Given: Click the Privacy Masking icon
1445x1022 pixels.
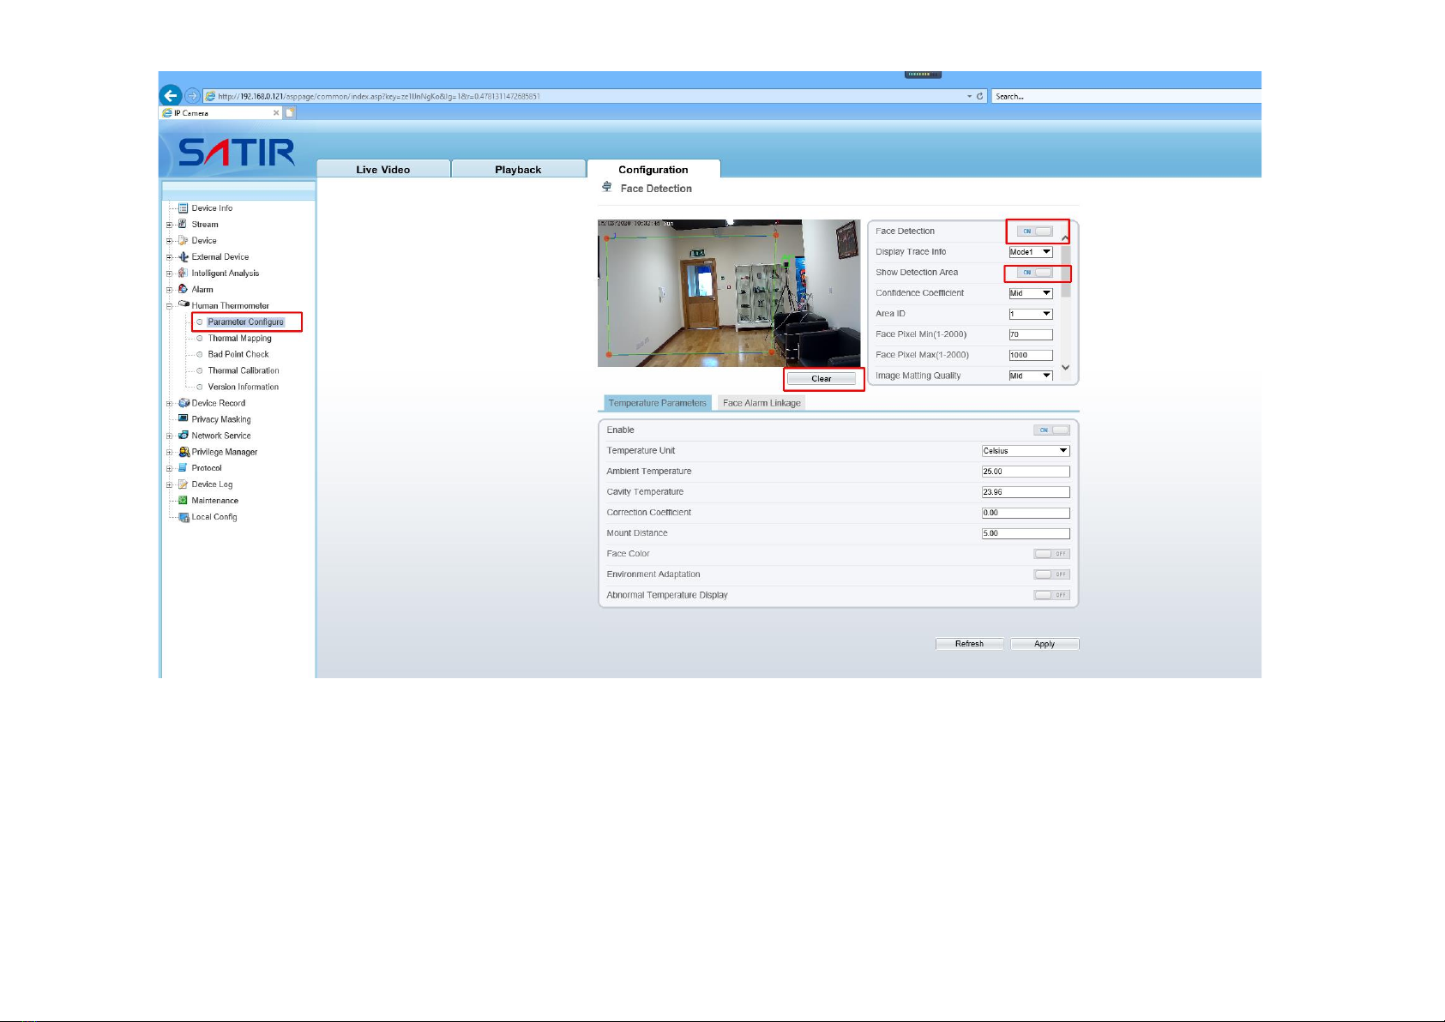Looking at the screenshot, I should tap(183, 418).
